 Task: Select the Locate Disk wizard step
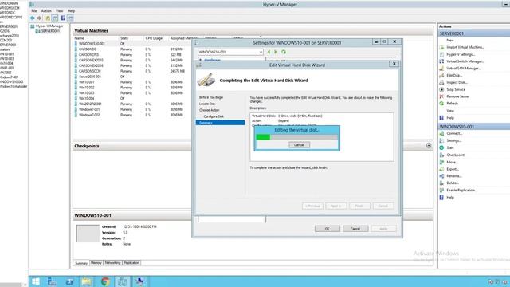coord(207,104)
